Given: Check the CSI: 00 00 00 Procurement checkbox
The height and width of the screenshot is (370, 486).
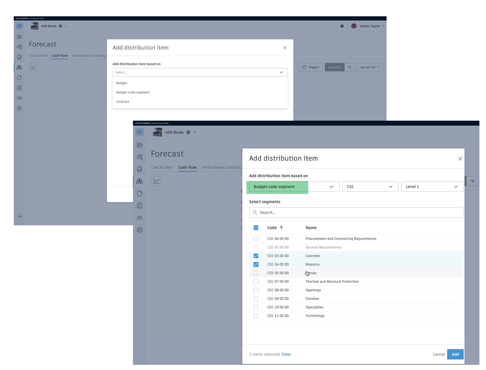Looking at the screenshot, I should 256,239.
